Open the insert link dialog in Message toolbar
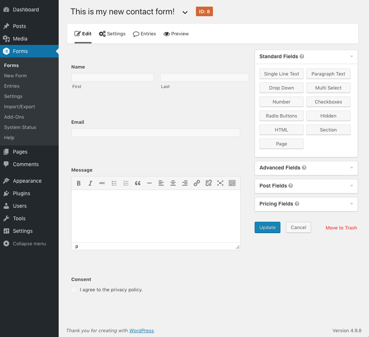 coord(197,183)
